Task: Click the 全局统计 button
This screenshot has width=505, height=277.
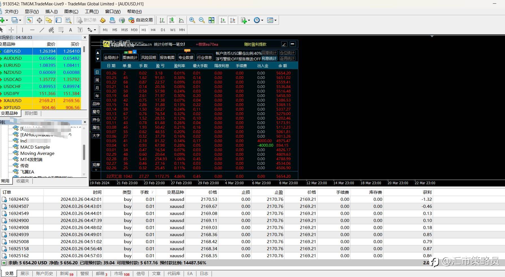Action: (x=111, y=58)
